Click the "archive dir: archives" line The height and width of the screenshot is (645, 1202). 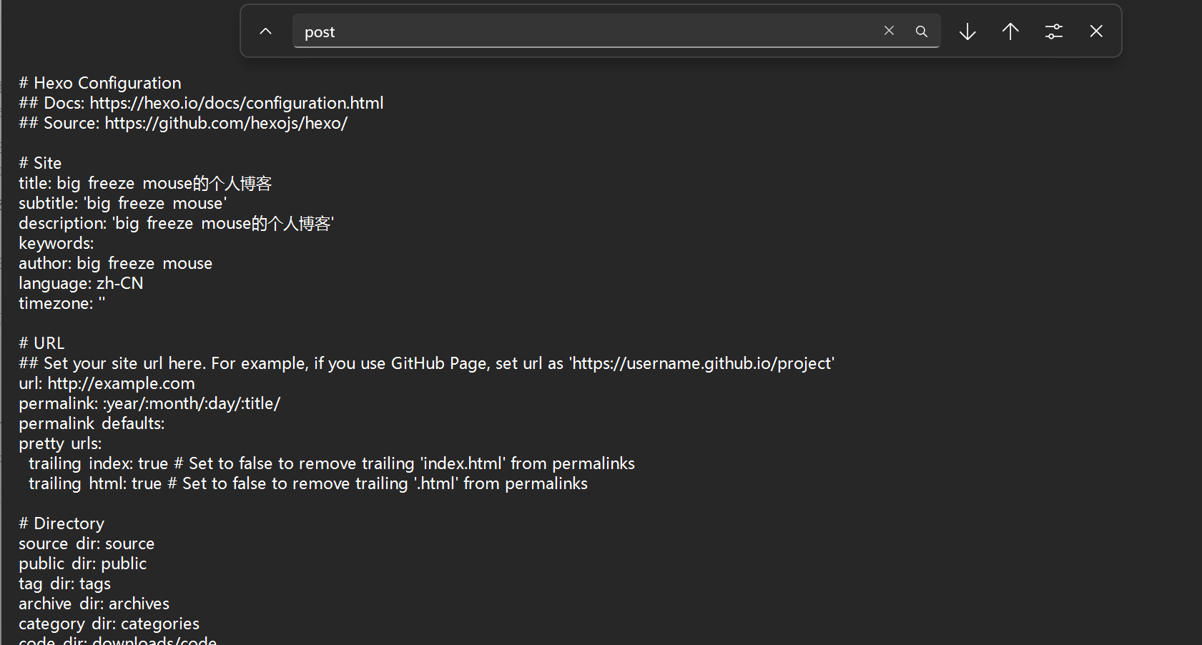tap(94, 604)
